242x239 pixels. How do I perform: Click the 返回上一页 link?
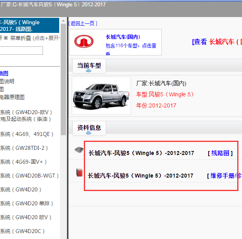(83, 23)
